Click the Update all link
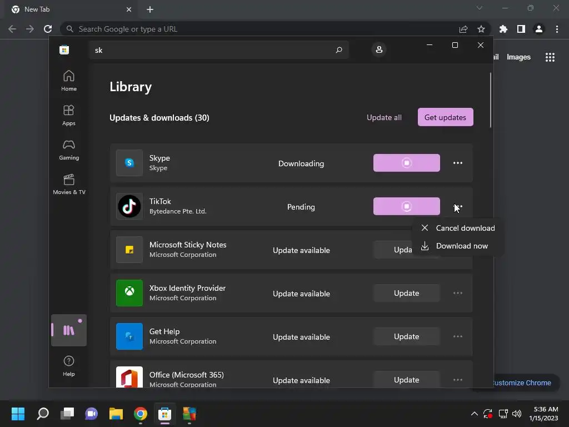This screenshot has height=427, width=569. pos(384,117)
